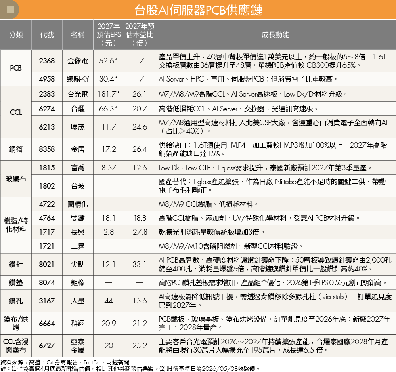The width and height of the screenshot is (396, 372).
Task: Click P/E value 27.8 for 長興
Action: point(140,232)
